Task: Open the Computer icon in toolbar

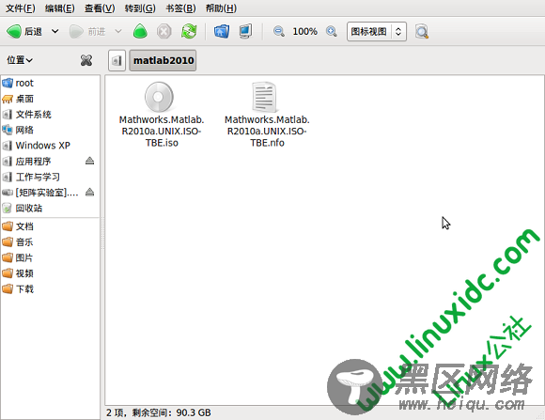Action: (245, 32)
